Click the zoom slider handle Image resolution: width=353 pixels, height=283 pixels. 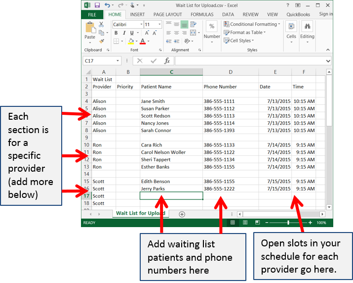[288, 223]
